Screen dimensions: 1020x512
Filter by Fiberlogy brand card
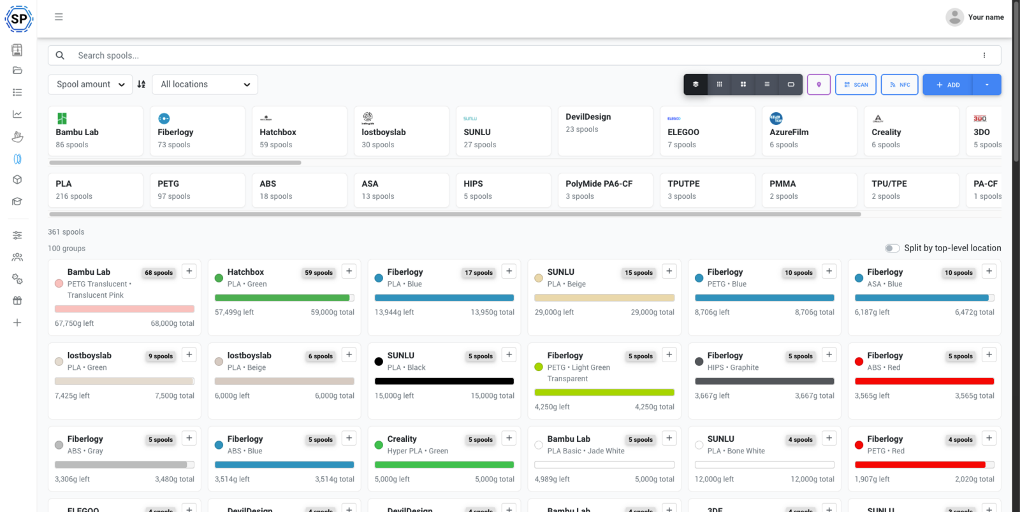tap(198, 131)
